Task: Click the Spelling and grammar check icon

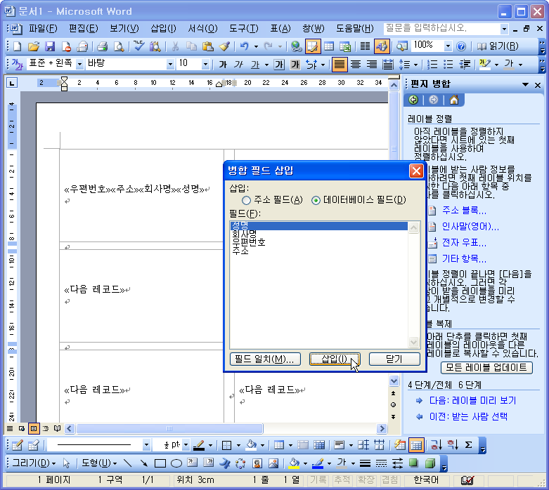Action: 139,46
